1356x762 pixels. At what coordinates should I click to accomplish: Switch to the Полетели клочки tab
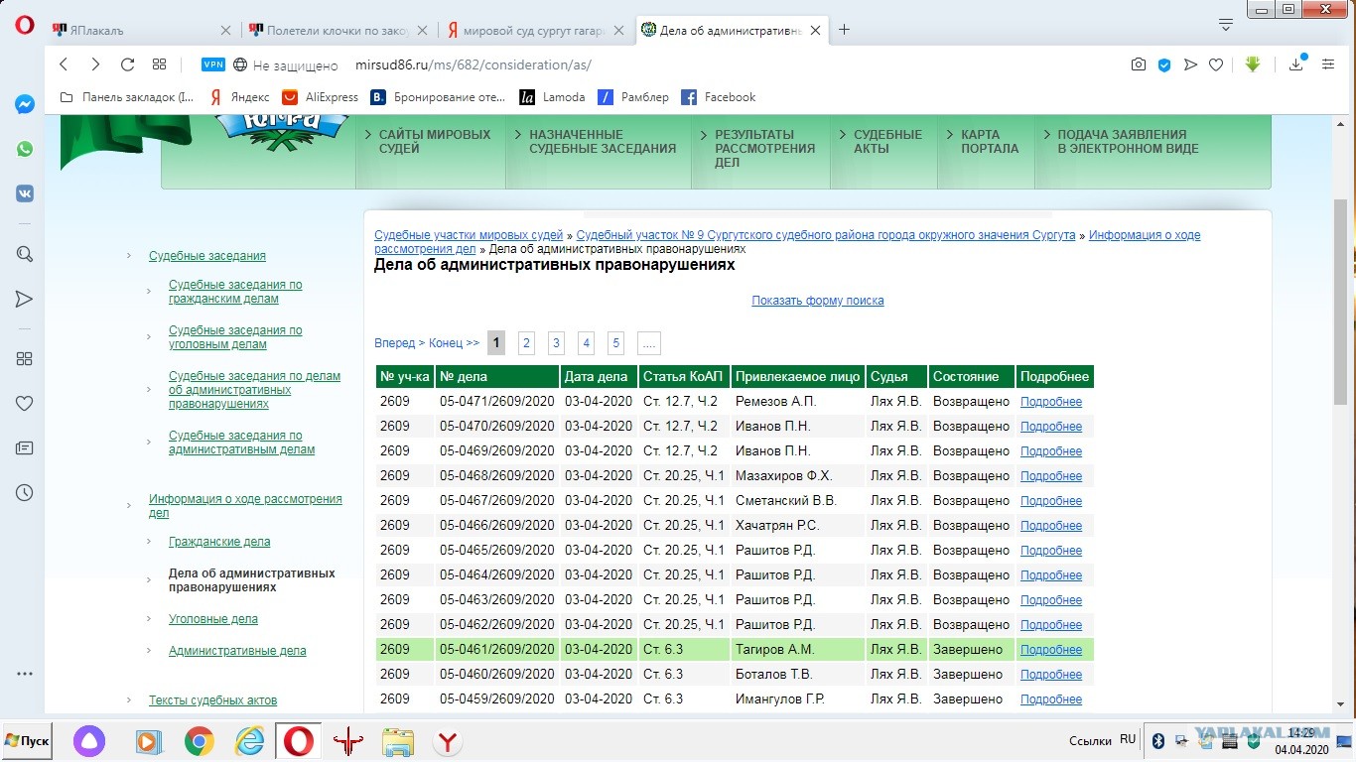click(x=338, y=30)
